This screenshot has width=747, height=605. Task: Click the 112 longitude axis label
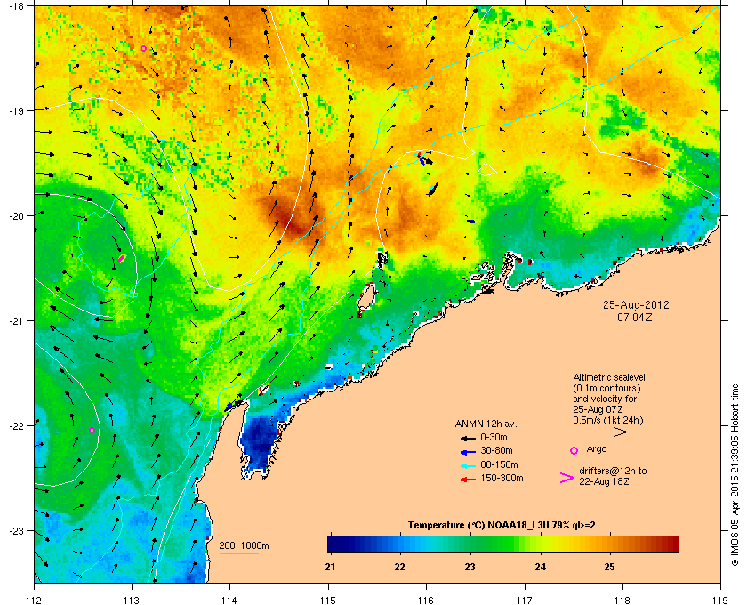(35, 601)
